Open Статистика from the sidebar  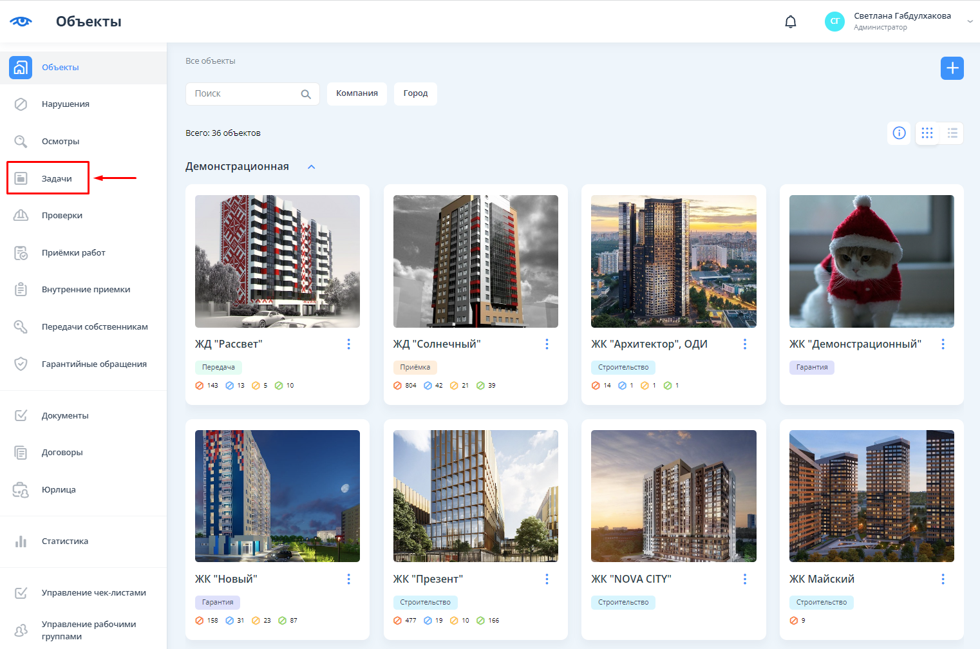(64, 541)
